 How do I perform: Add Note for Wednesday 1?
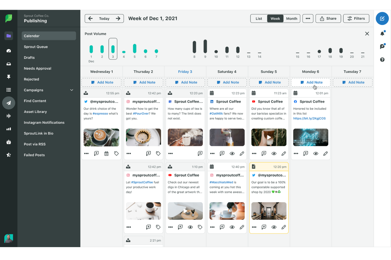[101, 82]
